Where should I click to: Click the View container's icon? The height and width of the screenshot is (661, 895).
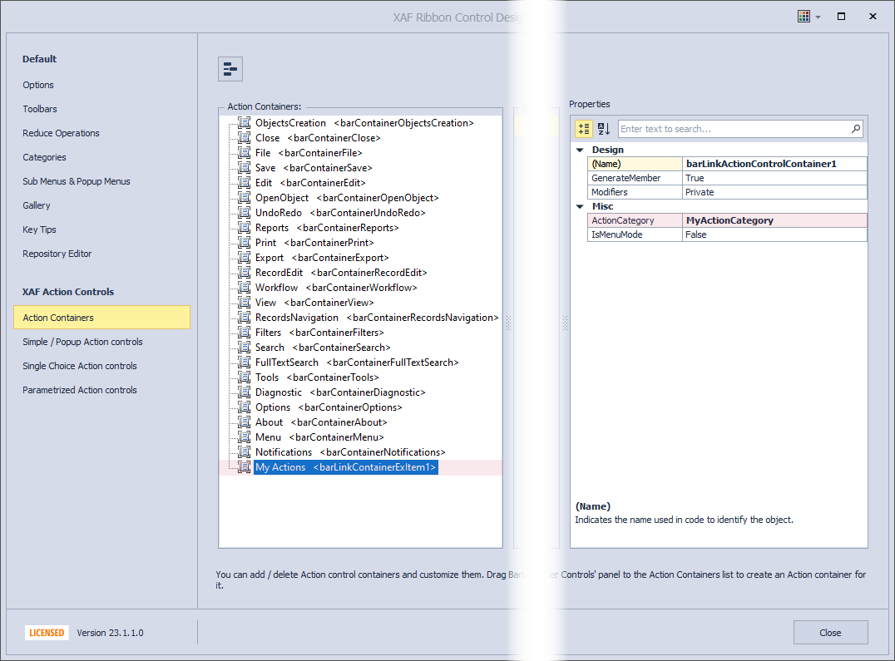(245, 303)
